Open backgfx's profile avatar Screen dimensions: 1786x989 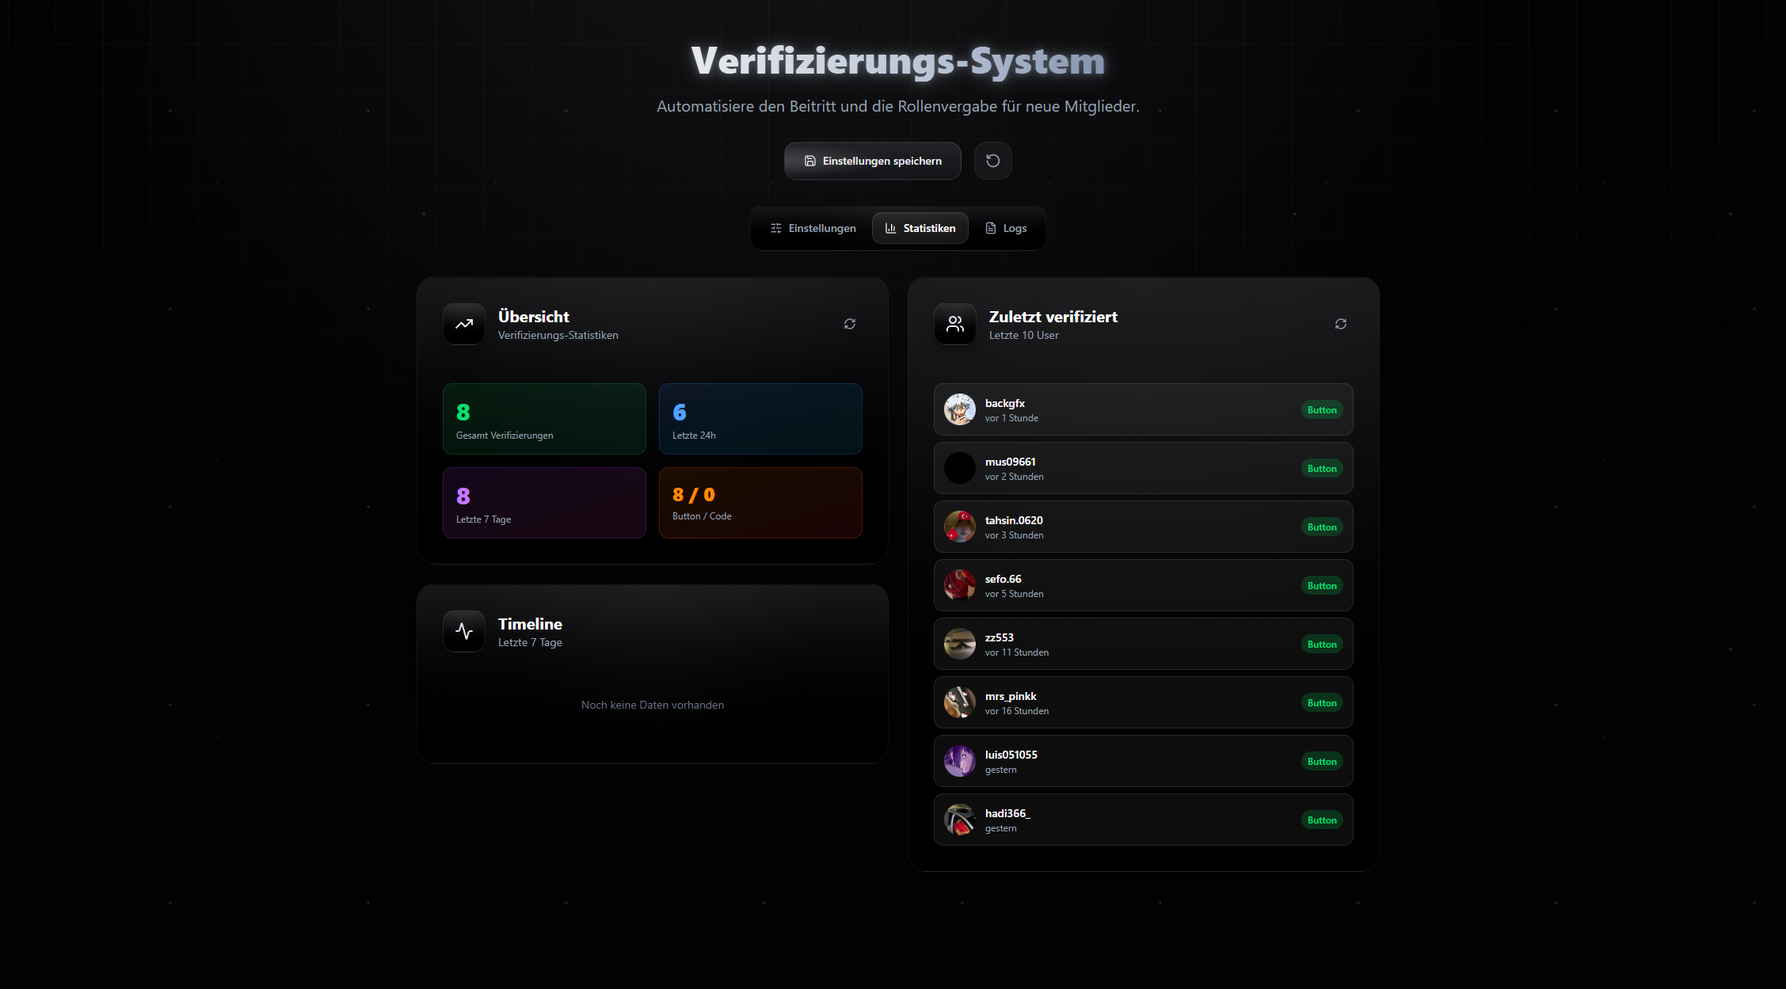click(x=959, y=409)
